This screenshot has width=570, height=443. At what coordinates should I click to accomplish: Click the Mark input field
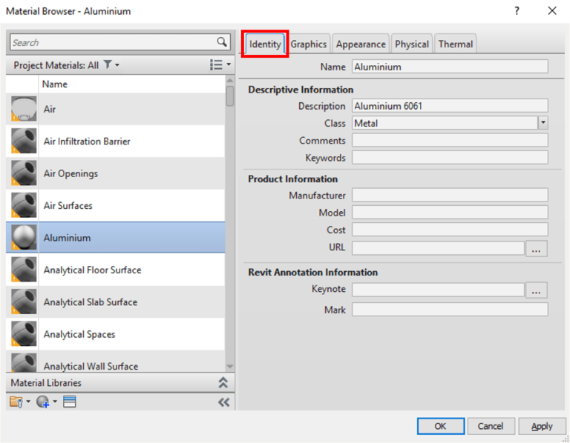coord(450,310)
